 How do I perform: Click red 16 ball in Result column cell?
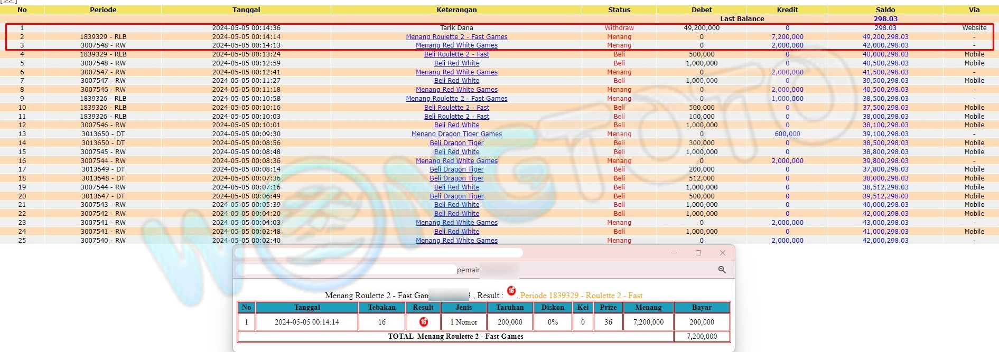(423, 322)
